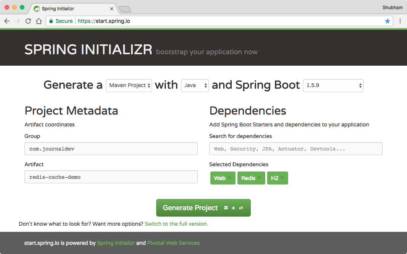Bookmark the page with the star icon
Screen dimensions: 407x254
tap(388, 21)
